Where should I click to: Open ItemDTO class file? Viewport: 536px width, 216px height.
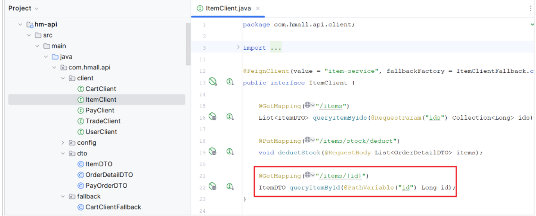(99, 164)
